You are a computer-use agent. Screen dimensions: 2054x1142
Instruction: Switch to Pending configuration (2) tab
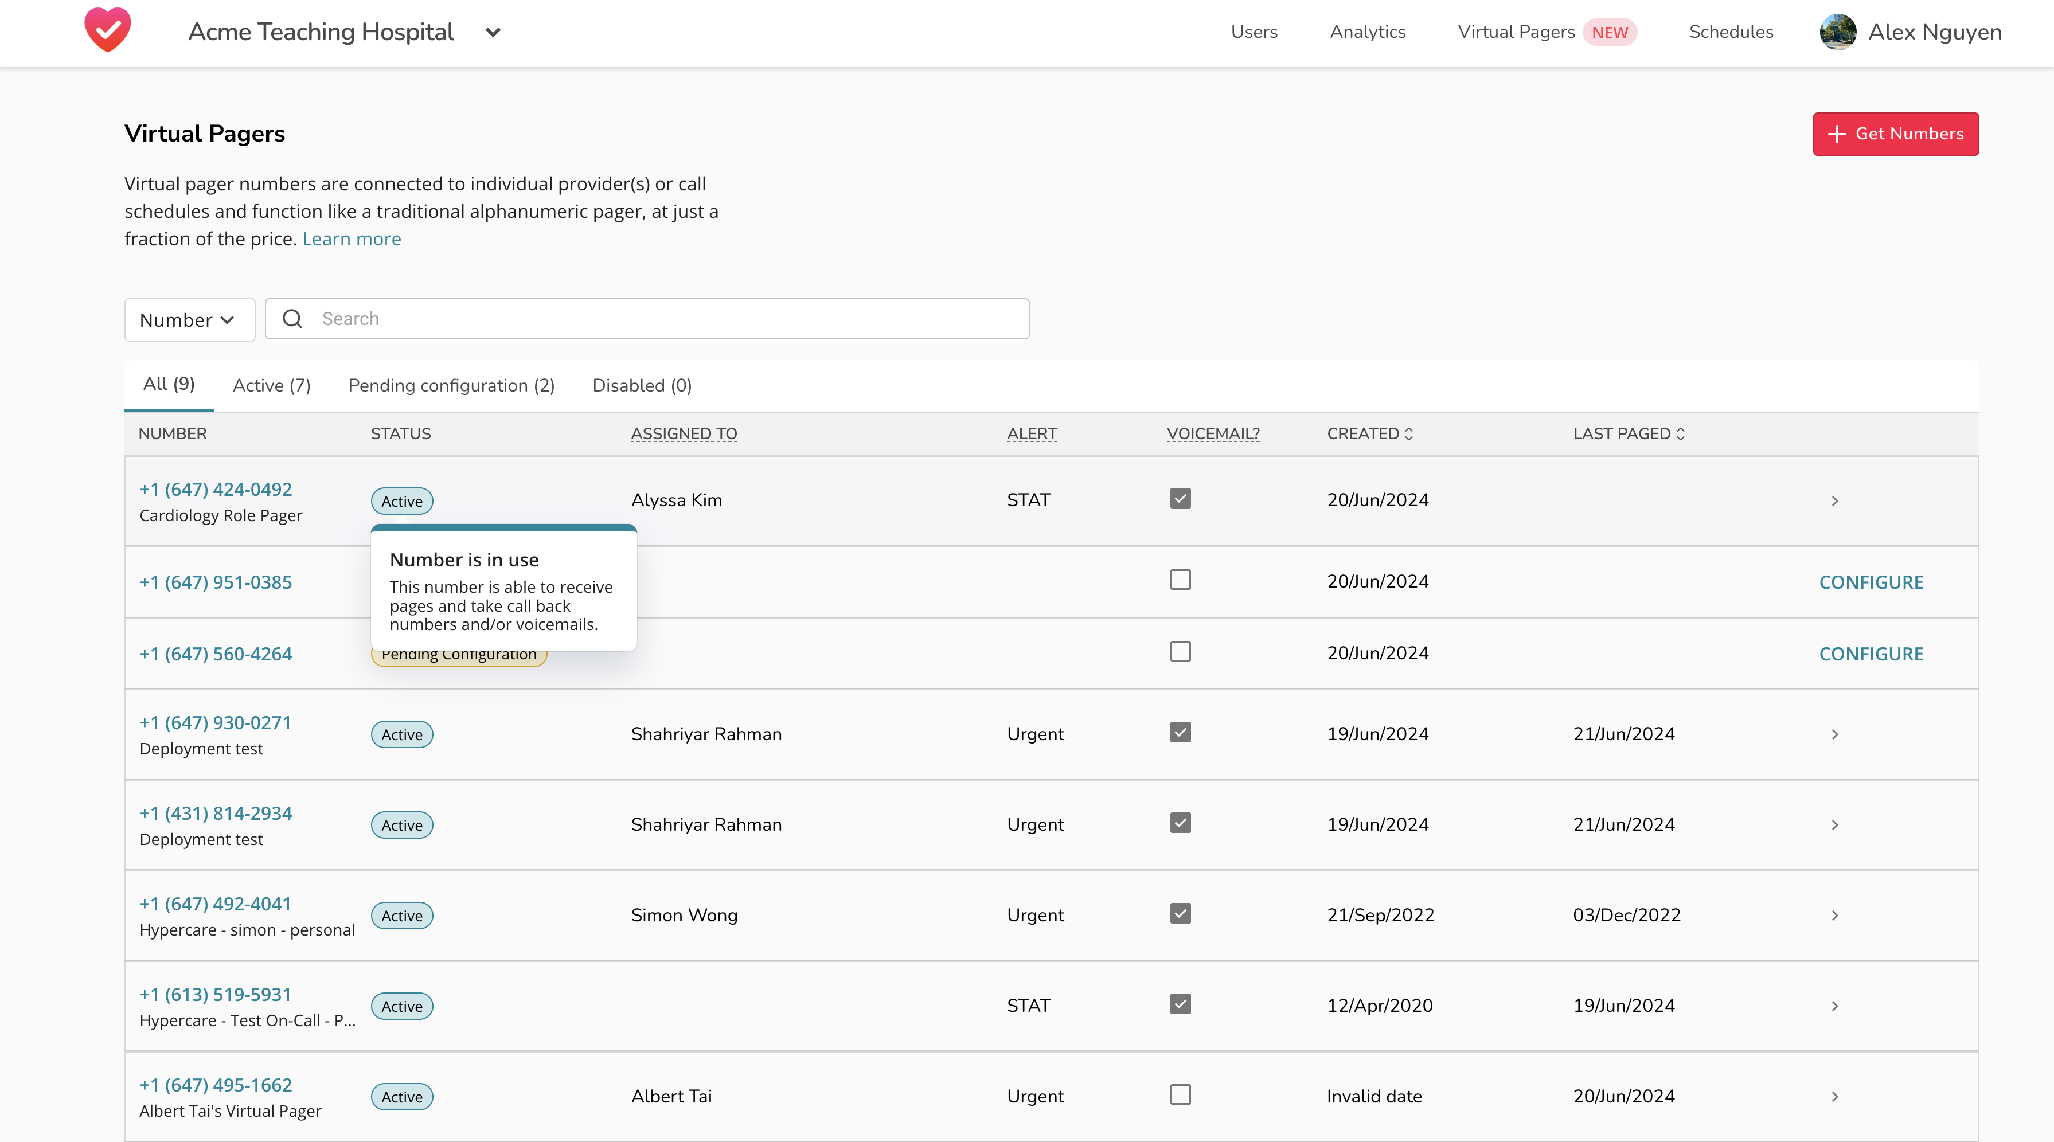[x=451, y=386]
